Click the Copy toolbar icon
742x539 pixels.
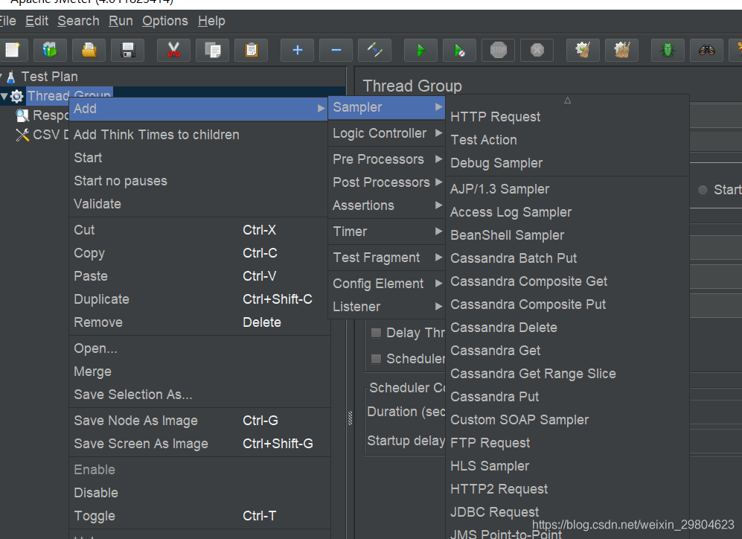pos(212,50)
